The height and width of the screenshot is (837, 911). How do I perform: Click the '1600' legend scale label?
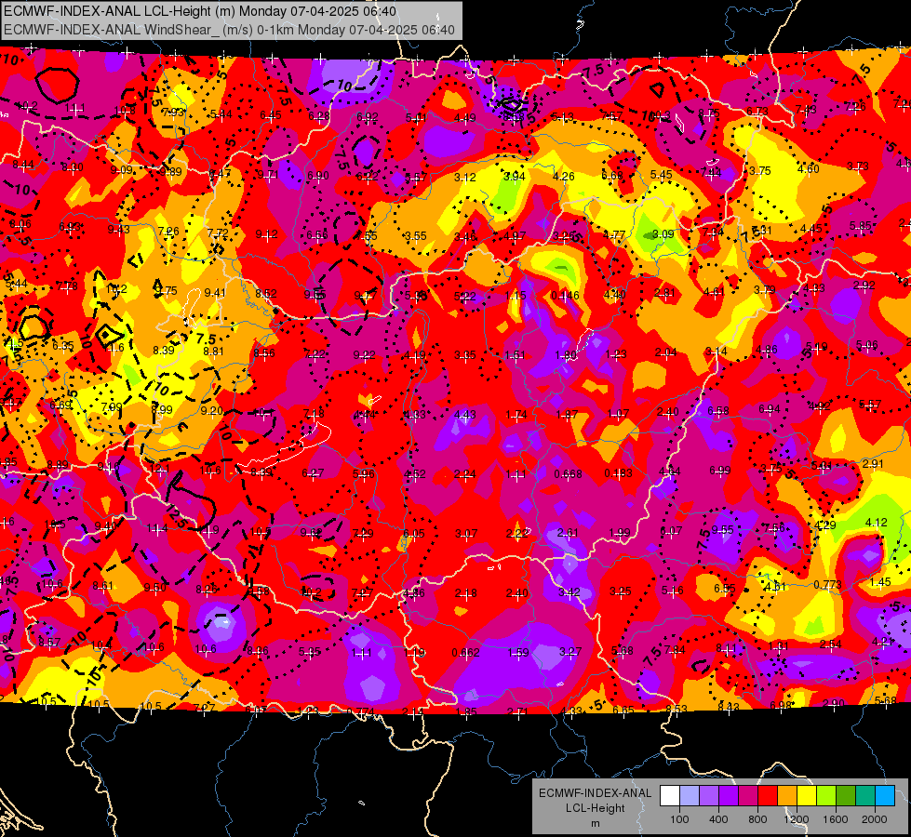(x=836, y=819)
